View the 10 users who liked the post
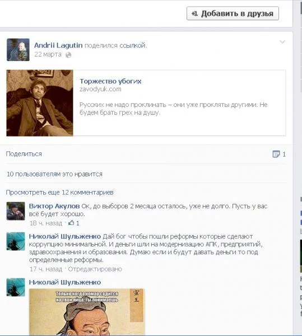This screenshot has height=336, width=302. (54, 174)
